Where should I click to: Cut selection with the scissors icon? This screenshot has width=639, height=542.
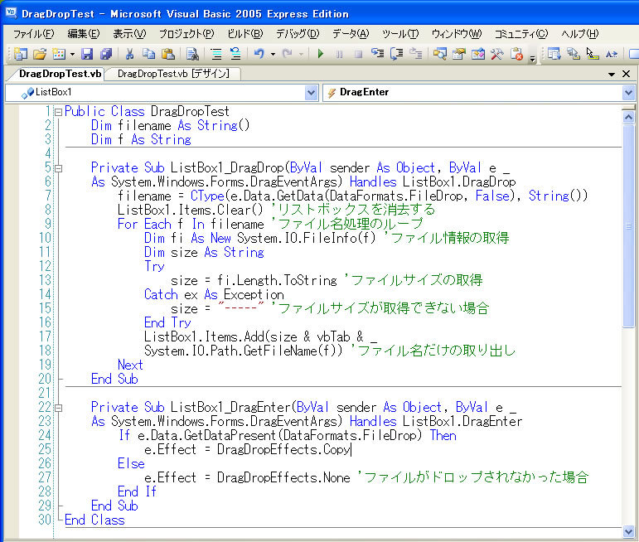pos(129,54)
